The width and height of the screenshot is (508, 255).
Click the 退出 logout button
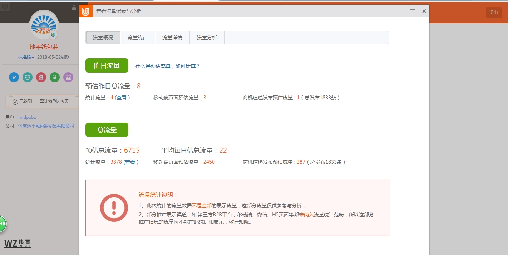click(x=493, y=13)
